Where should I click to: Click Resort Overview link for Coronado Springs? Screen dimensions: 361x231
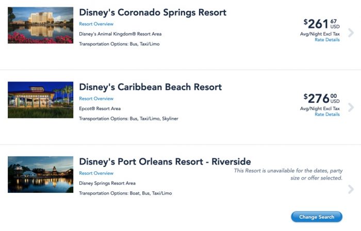point(96,24)
